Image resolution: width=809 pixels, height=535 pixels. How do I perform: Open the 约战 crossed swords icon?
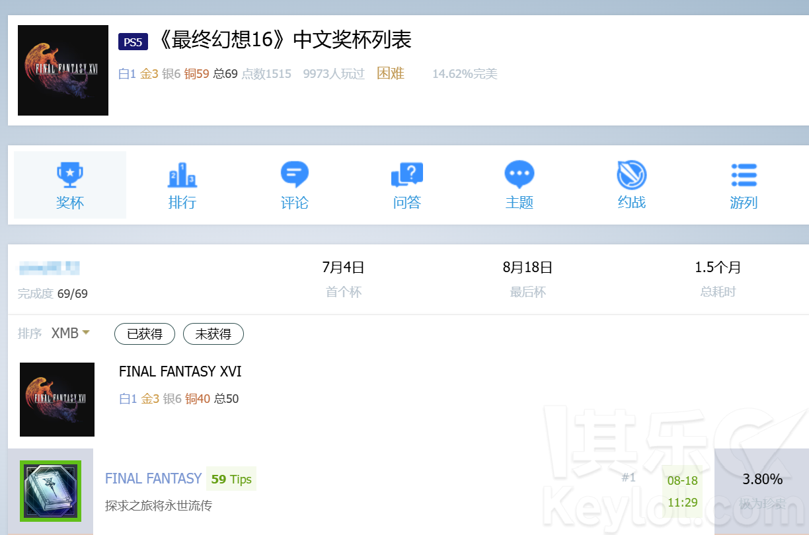point(632,175)
